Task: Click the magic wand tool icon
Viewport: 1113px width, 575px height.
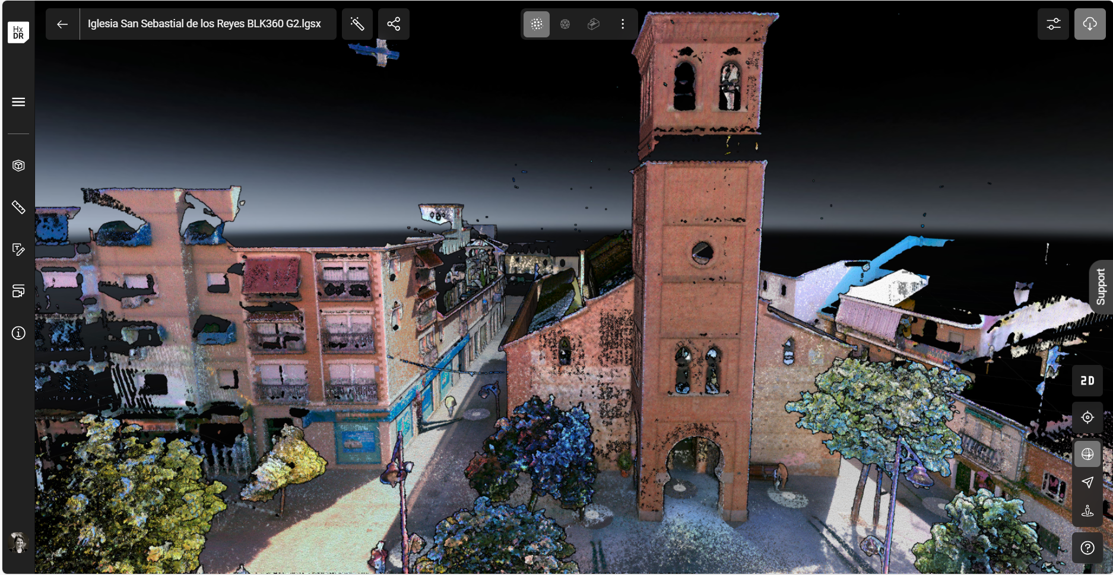Action: 357,24
